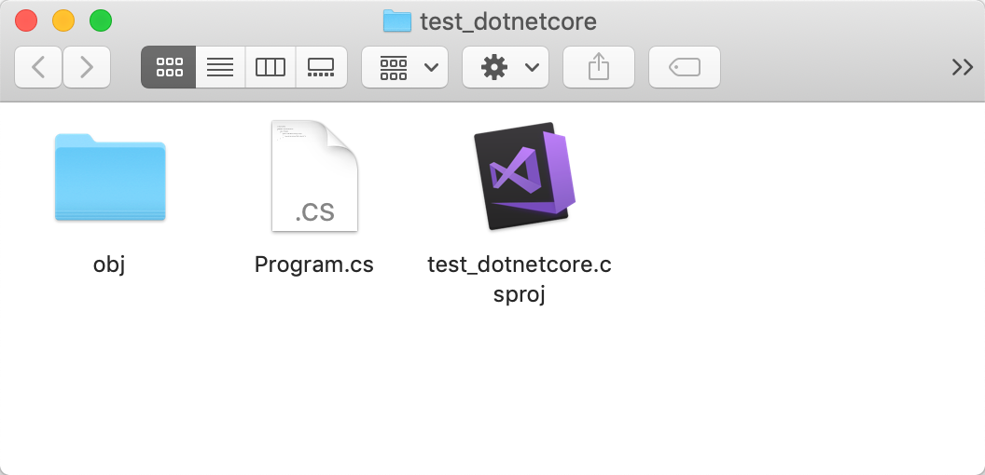Switch to gallery view

(321, 67)
